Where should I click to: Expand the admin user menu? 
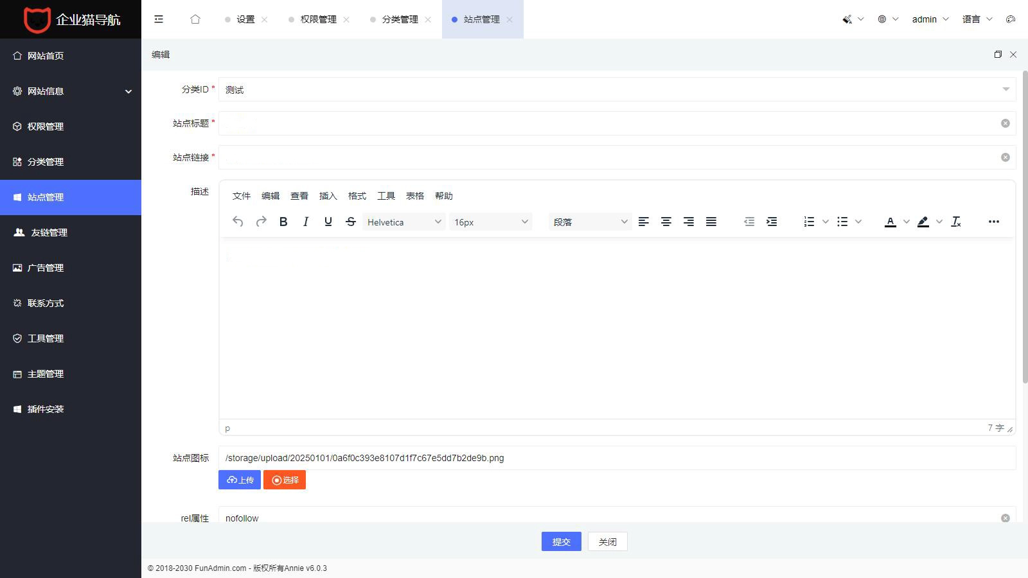pos(930,19)
